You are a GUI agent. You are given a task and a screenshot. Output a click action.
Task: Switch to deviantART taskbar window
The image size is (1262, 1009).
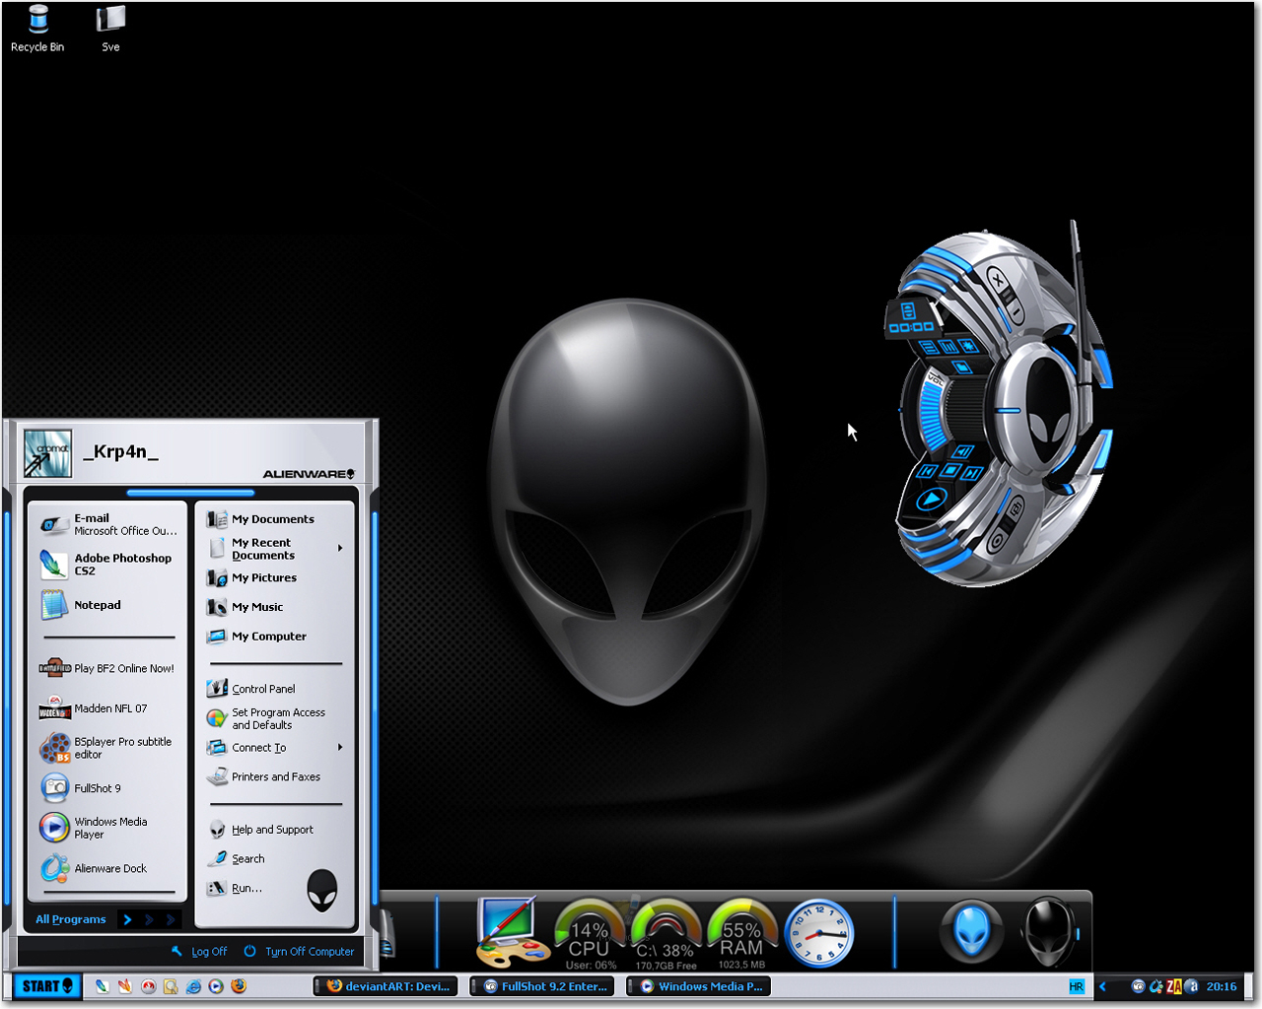click(x=386, y=986)
